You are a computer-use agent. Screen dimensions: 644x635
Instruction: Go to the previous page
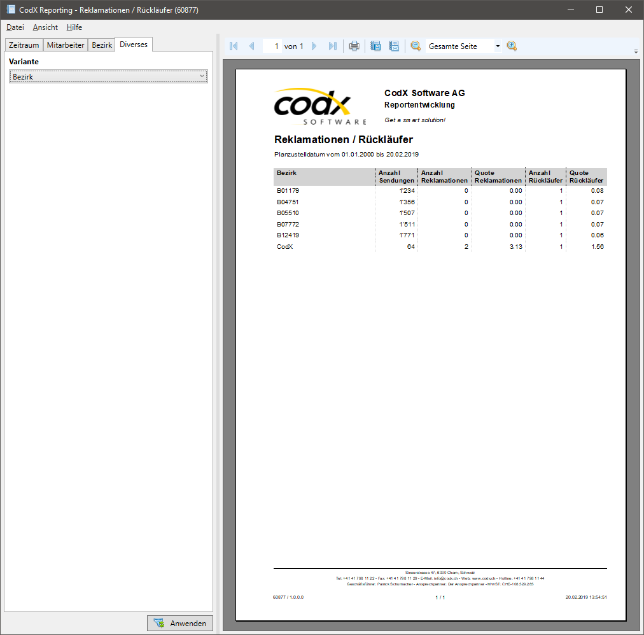pyautogui.click(x=252, y=46)
